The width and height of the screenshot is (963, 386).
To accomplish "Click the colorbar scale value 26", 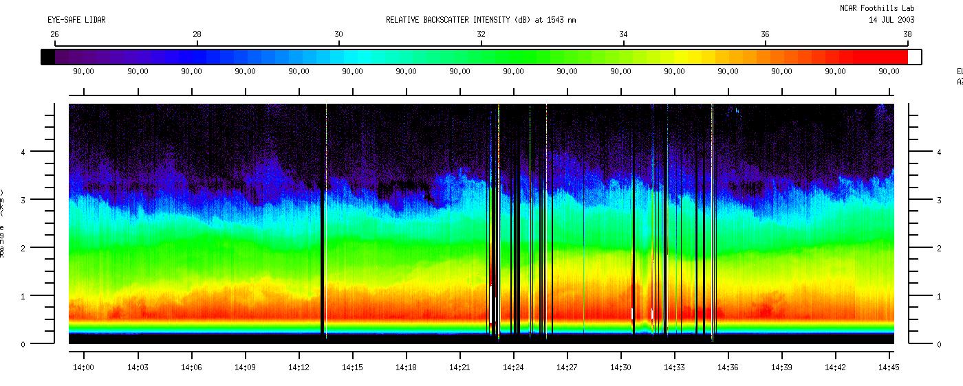I will click(x=54, y=34).
